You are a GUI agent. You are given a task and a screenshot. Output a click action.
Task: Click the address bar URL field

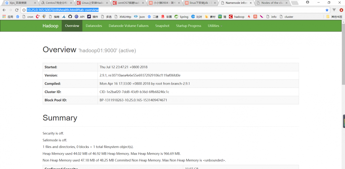(175, 10)
